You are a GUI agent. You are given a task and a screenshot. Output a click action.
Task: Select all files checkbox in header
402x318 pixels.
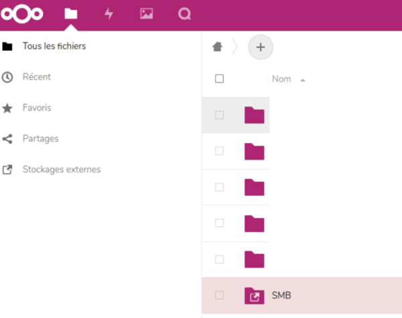click(x=219, y=78)
